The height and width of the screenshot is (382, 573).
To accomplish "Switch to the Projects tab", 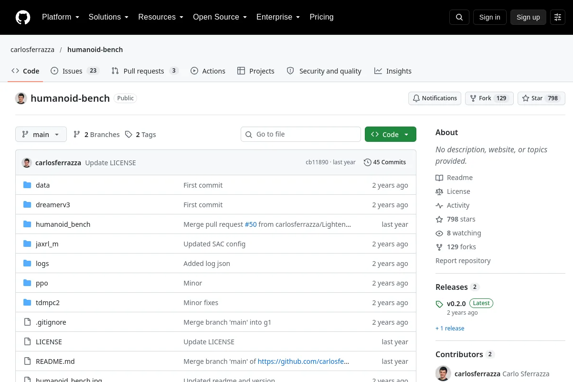I will tap(256, 71).
